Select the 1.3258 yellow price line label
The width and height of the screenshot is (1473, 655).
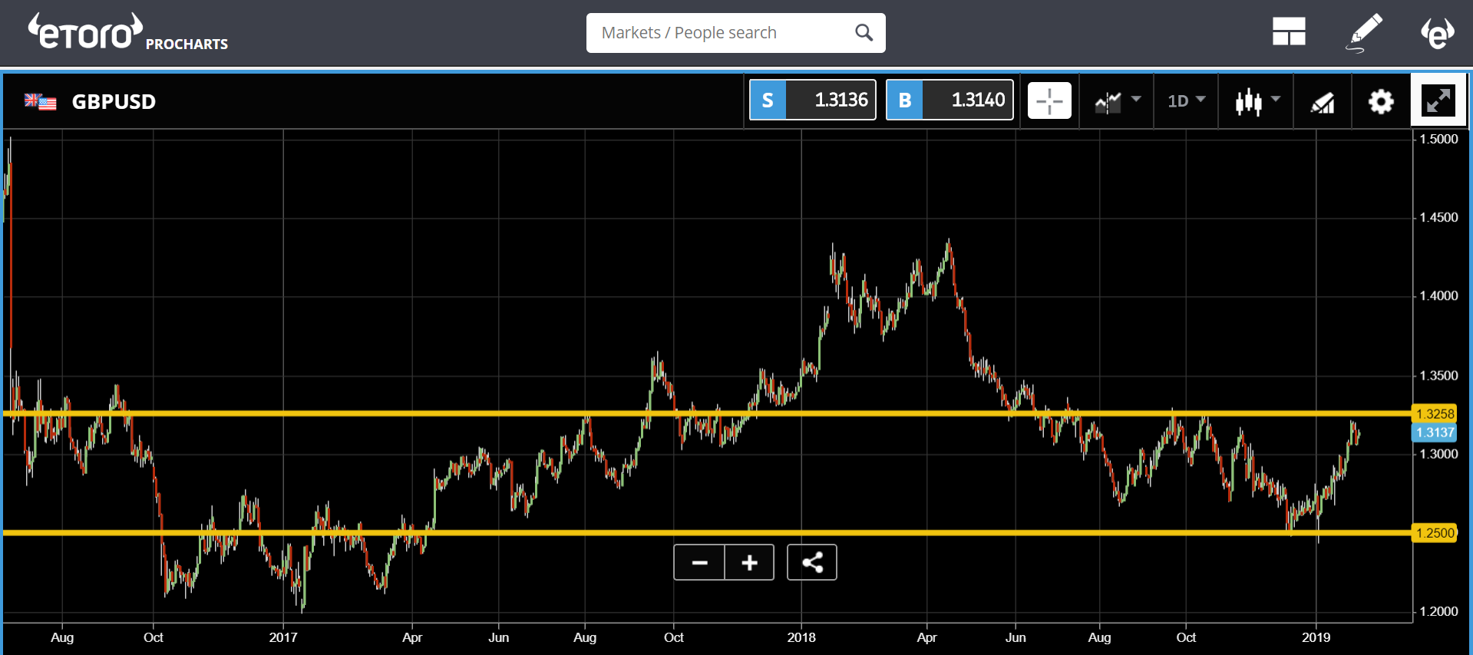(x=1434, y=414)
